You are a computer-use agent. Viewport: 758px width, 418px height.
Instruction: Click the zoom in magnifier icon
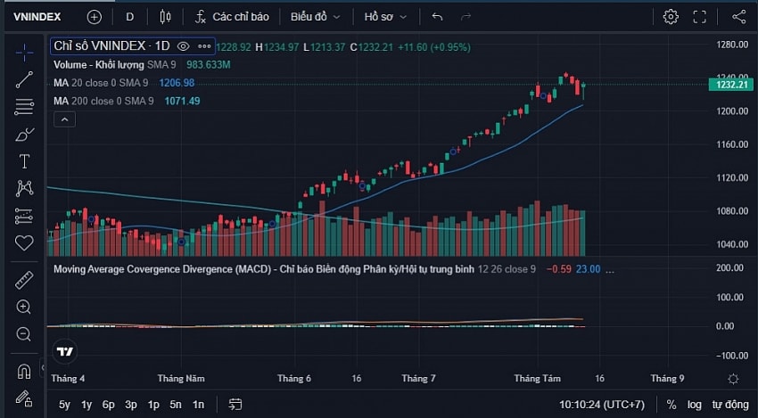click(24, 307)
